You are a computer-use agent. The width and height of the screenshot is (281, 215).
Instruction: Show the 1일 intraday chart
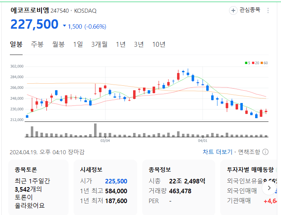[x=78, y=44]
